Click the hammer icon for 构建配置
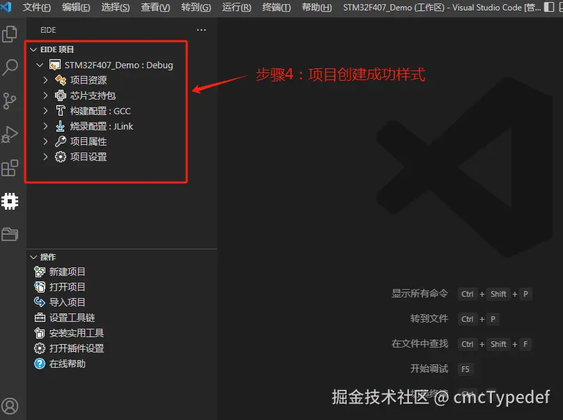 point(61,111)
